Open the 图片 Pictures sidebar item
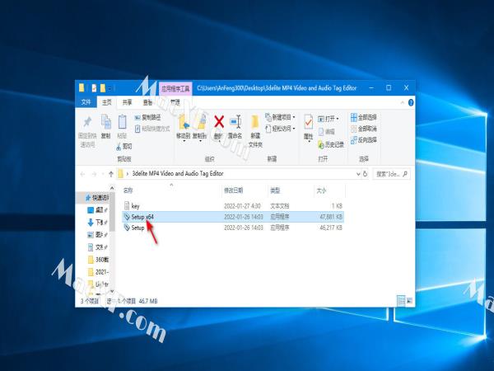The image size is (494, 371). 98,235
